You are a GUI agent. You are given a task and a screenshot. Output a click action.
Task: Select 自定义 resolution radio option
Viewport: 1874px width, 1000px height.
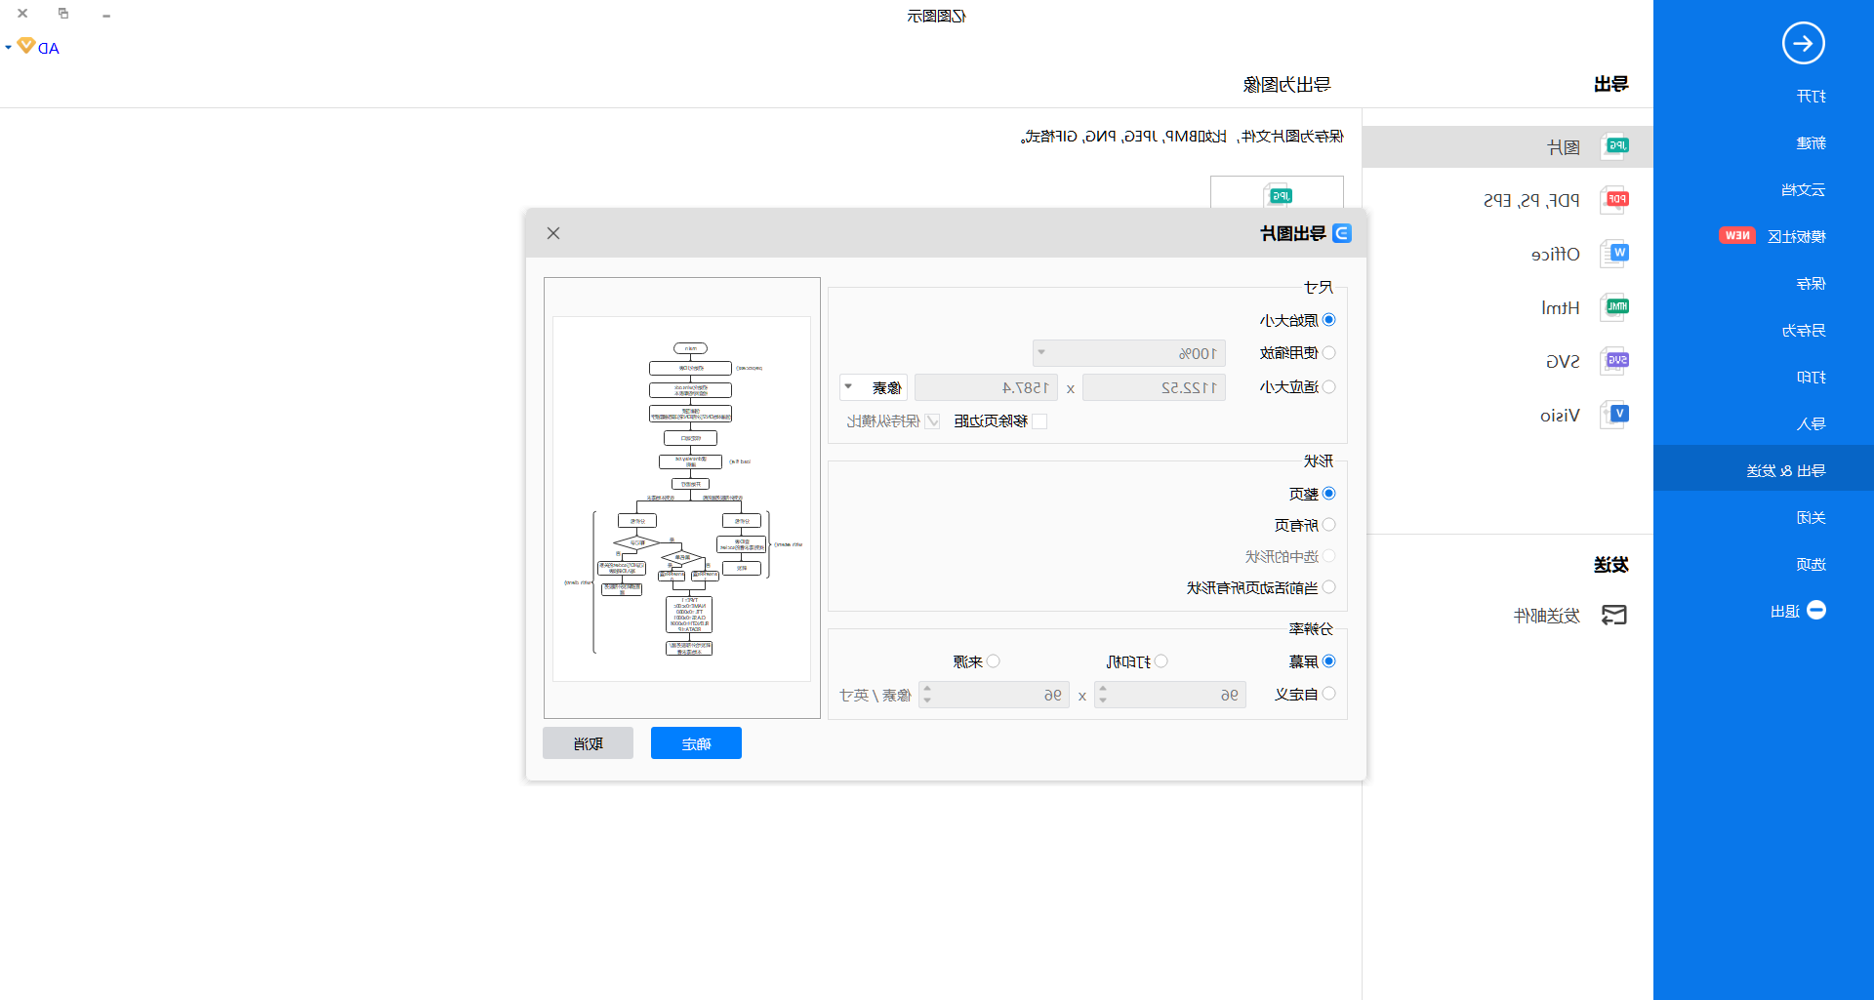tap(1329, 694)
